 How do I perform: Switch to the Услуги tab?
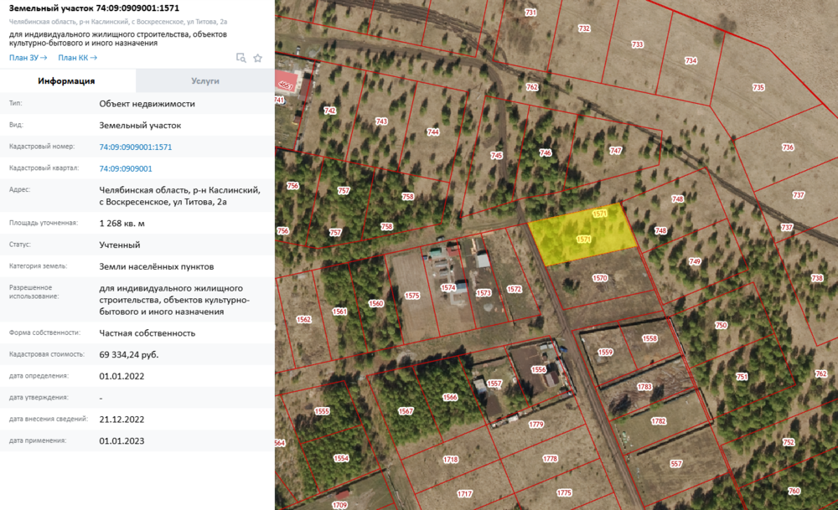[204, 81]
